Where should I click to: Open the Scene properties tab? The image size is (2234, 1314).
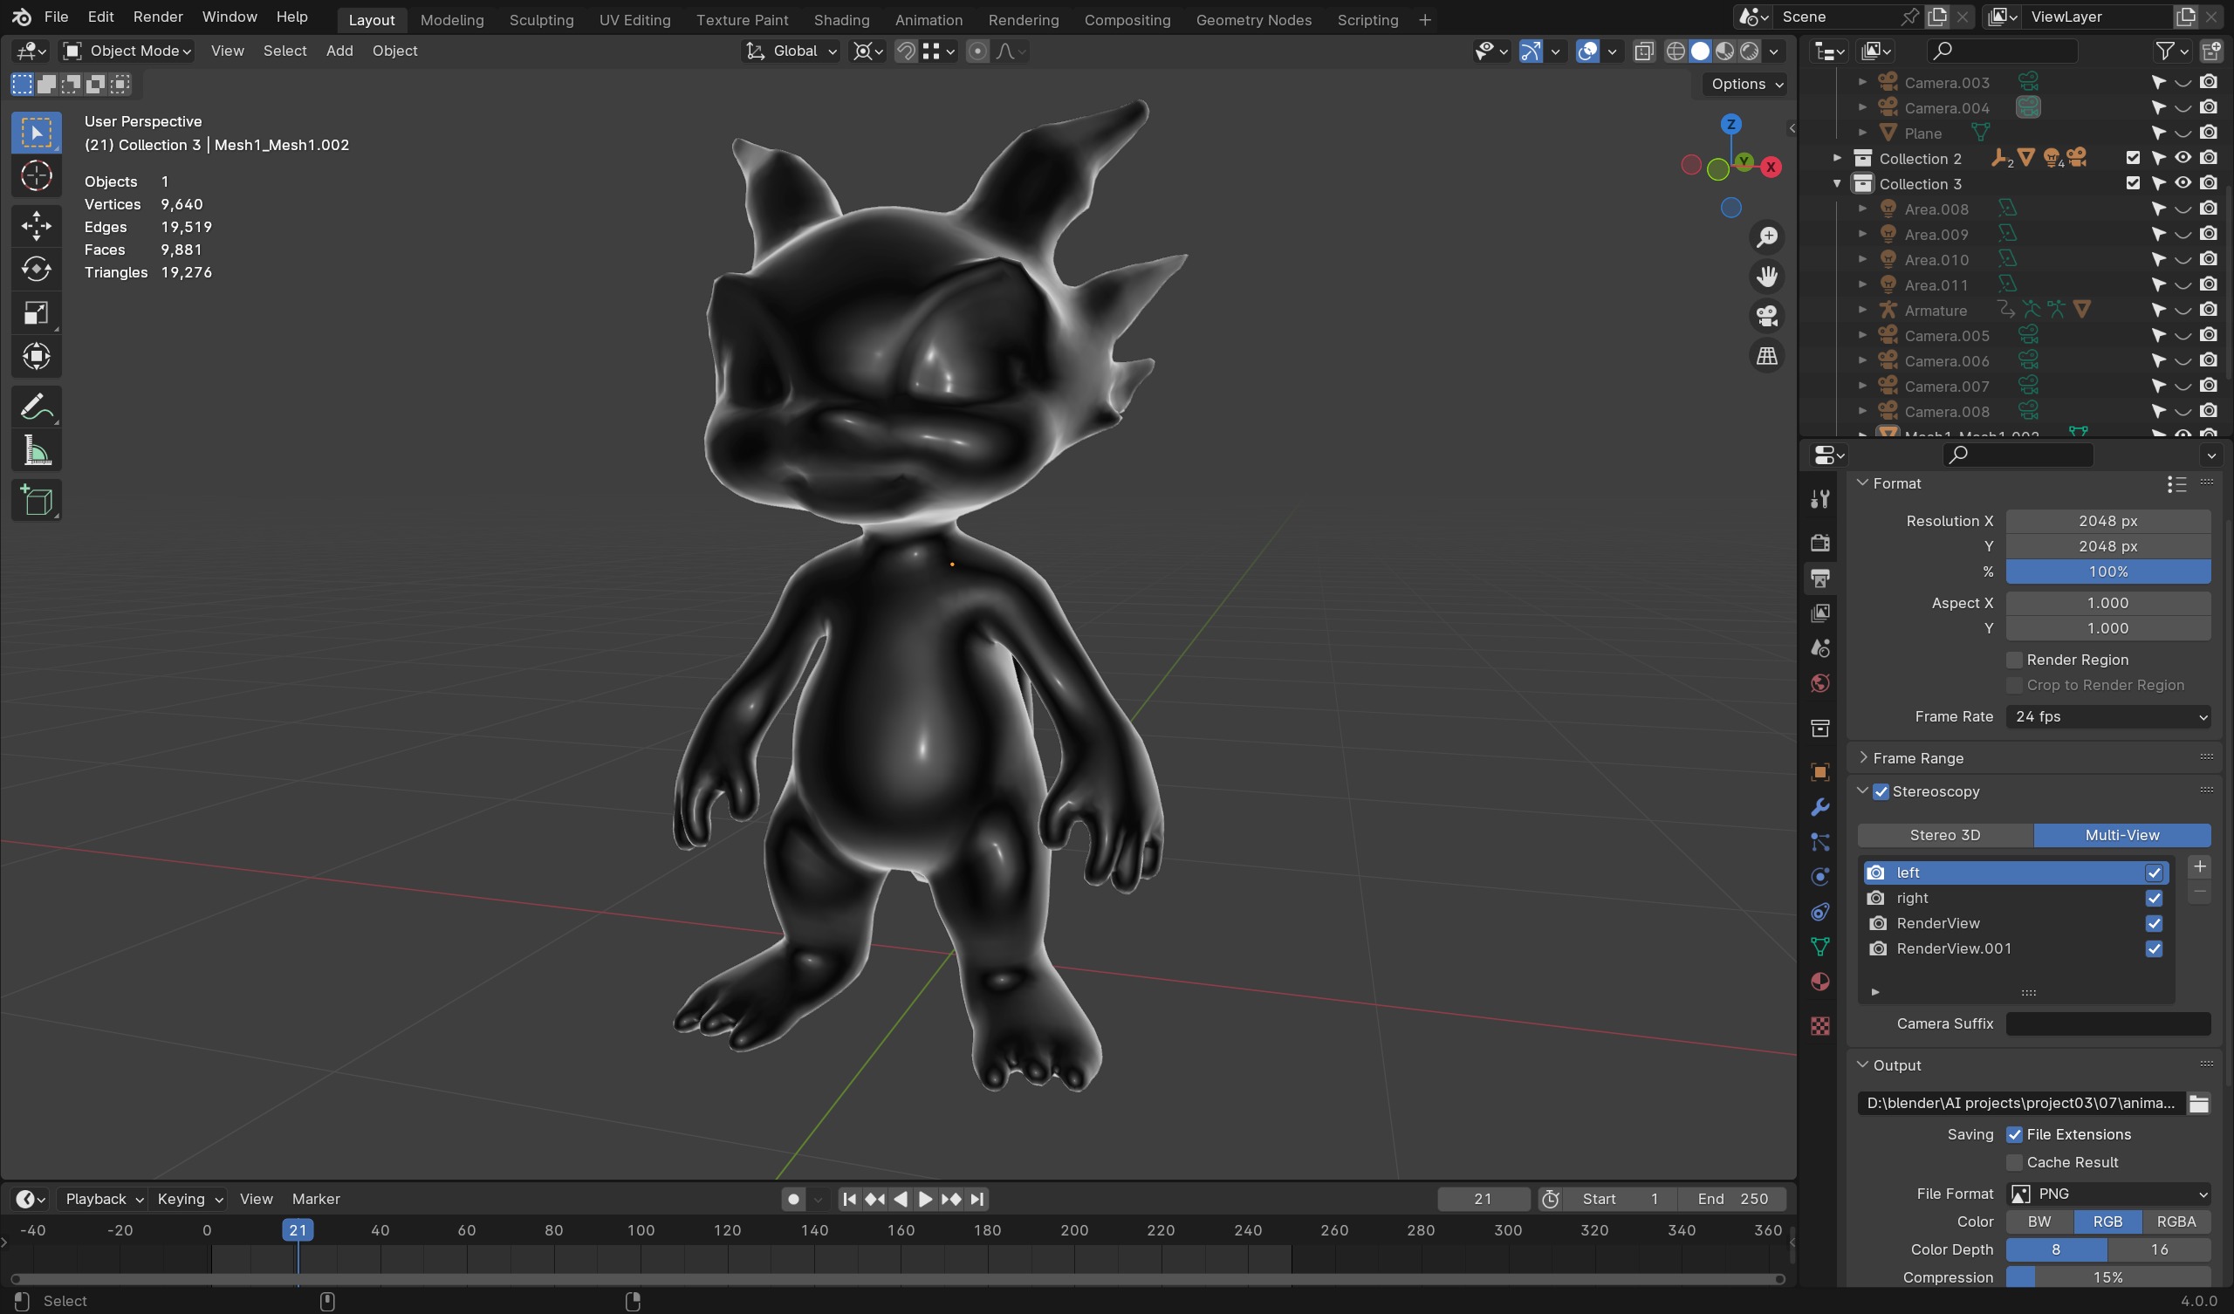(x=1820, y=648)
